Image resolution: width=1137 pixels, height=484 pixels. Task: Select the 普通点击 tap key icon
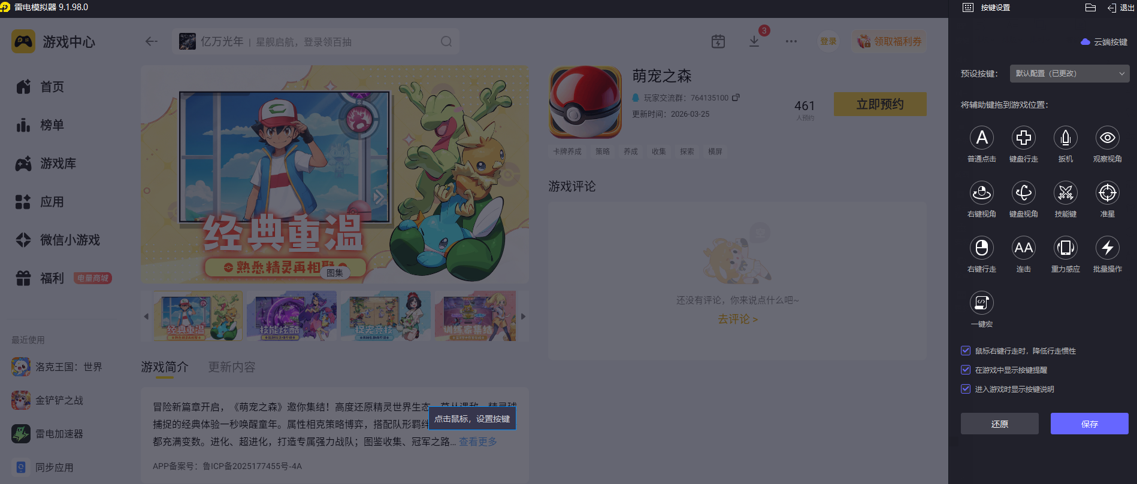click(981, 138)
